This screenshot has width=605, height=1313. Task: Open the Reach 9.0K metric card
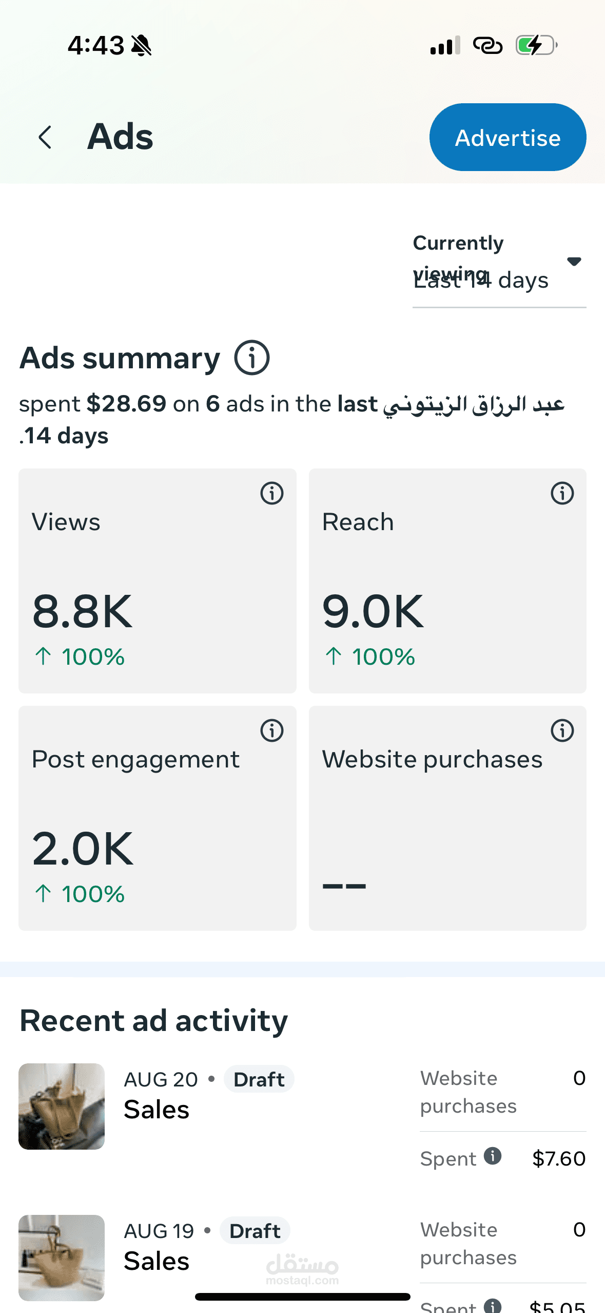(x=447, y=580)
